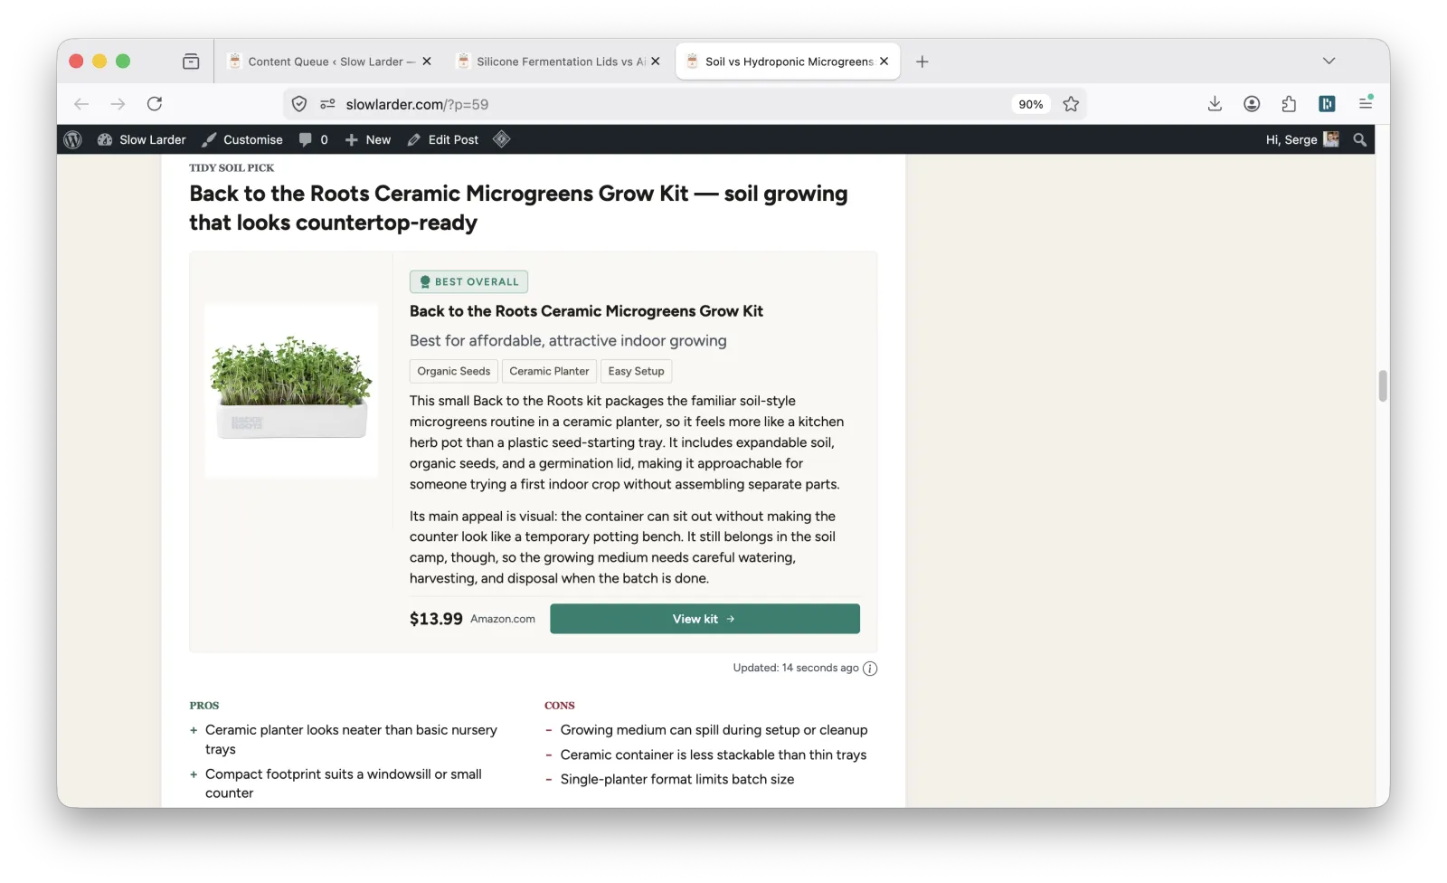Open the Hi, Serge account menu
The width and height of the screenshot is (1447, 883).
(1301, 139)
